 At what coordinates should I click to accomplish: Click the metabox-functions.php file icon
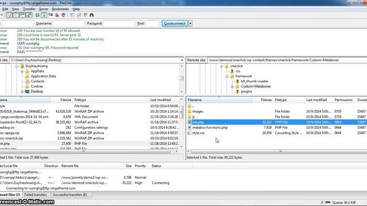[x=189, y=128]
